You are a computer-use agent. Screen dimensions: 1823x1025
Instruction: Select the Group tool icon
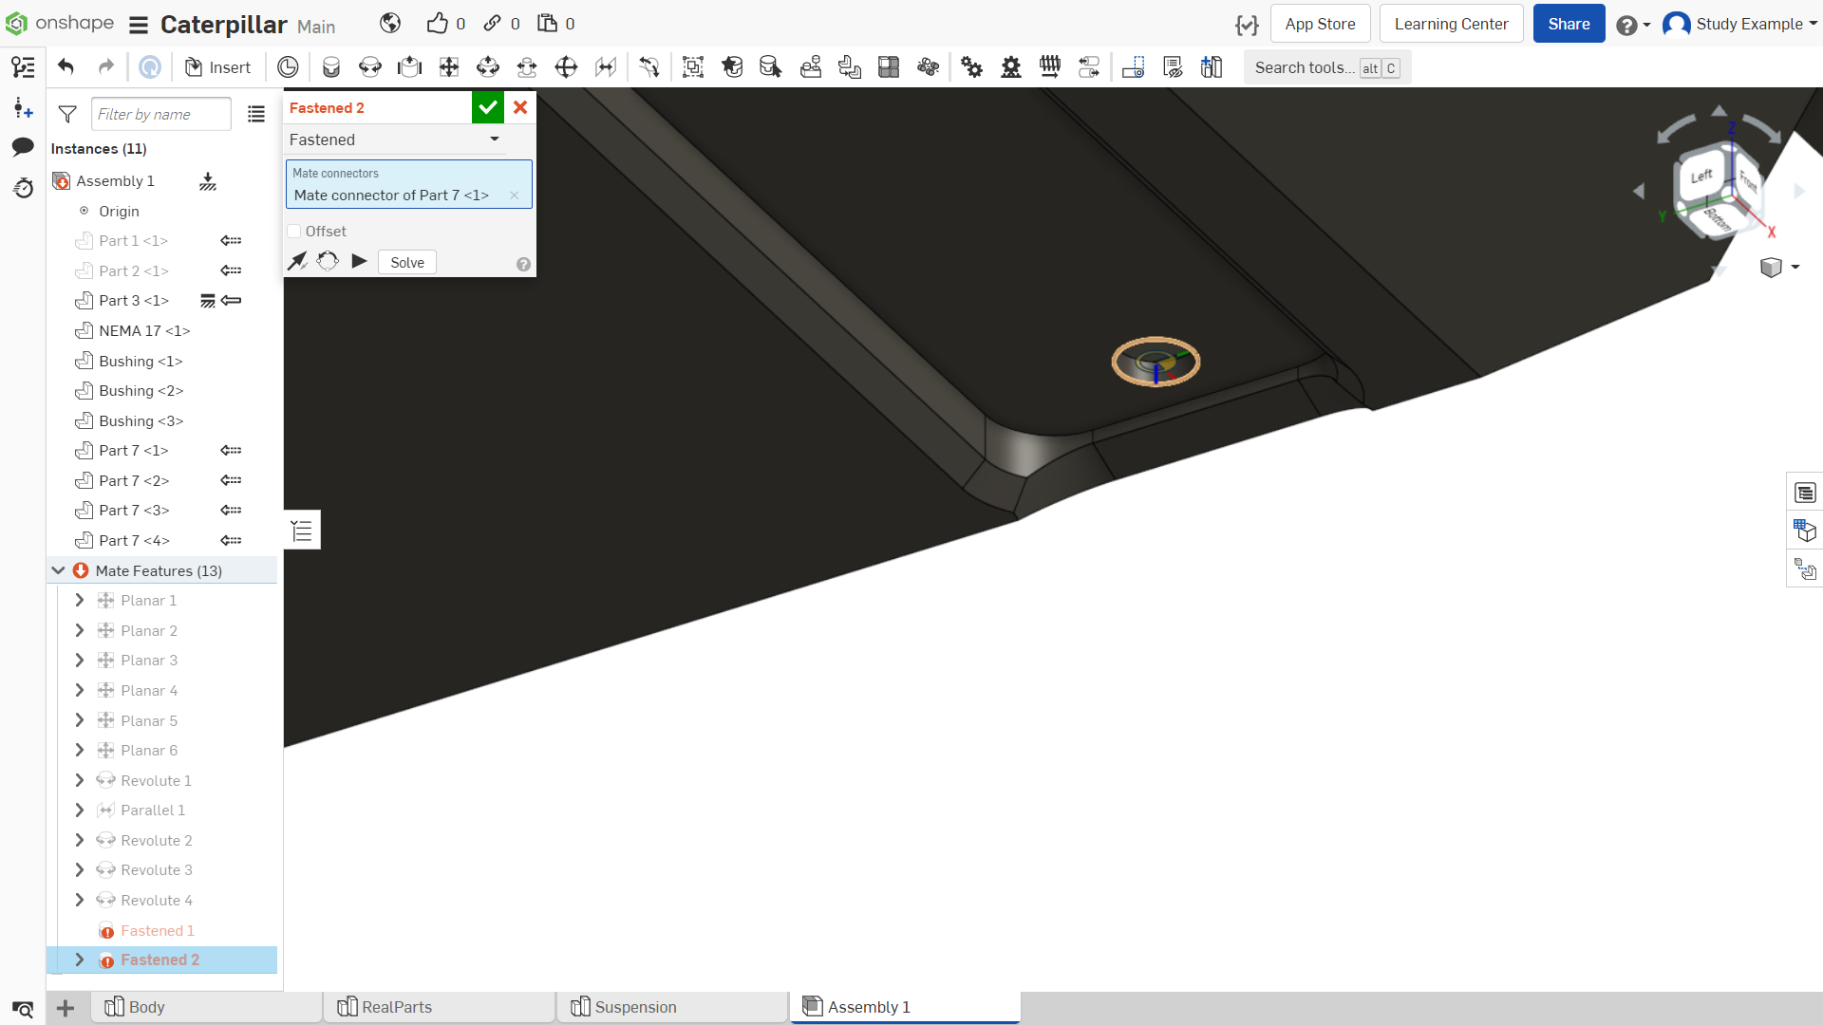[693, 67]
